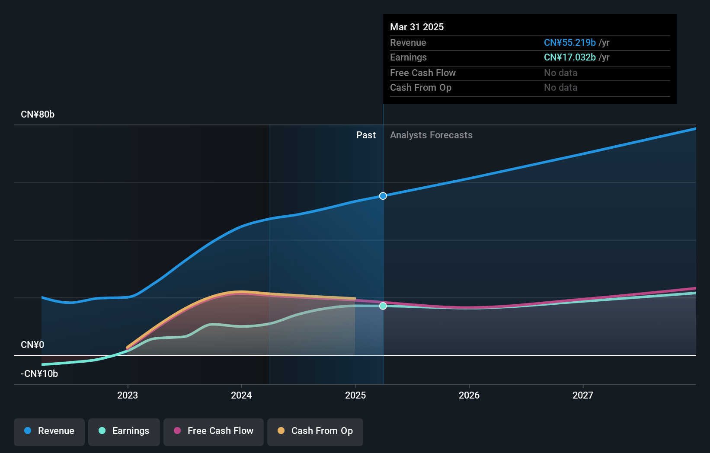Toggle the Revenue series in legend
Screen dimensions: 710x453
49,431
